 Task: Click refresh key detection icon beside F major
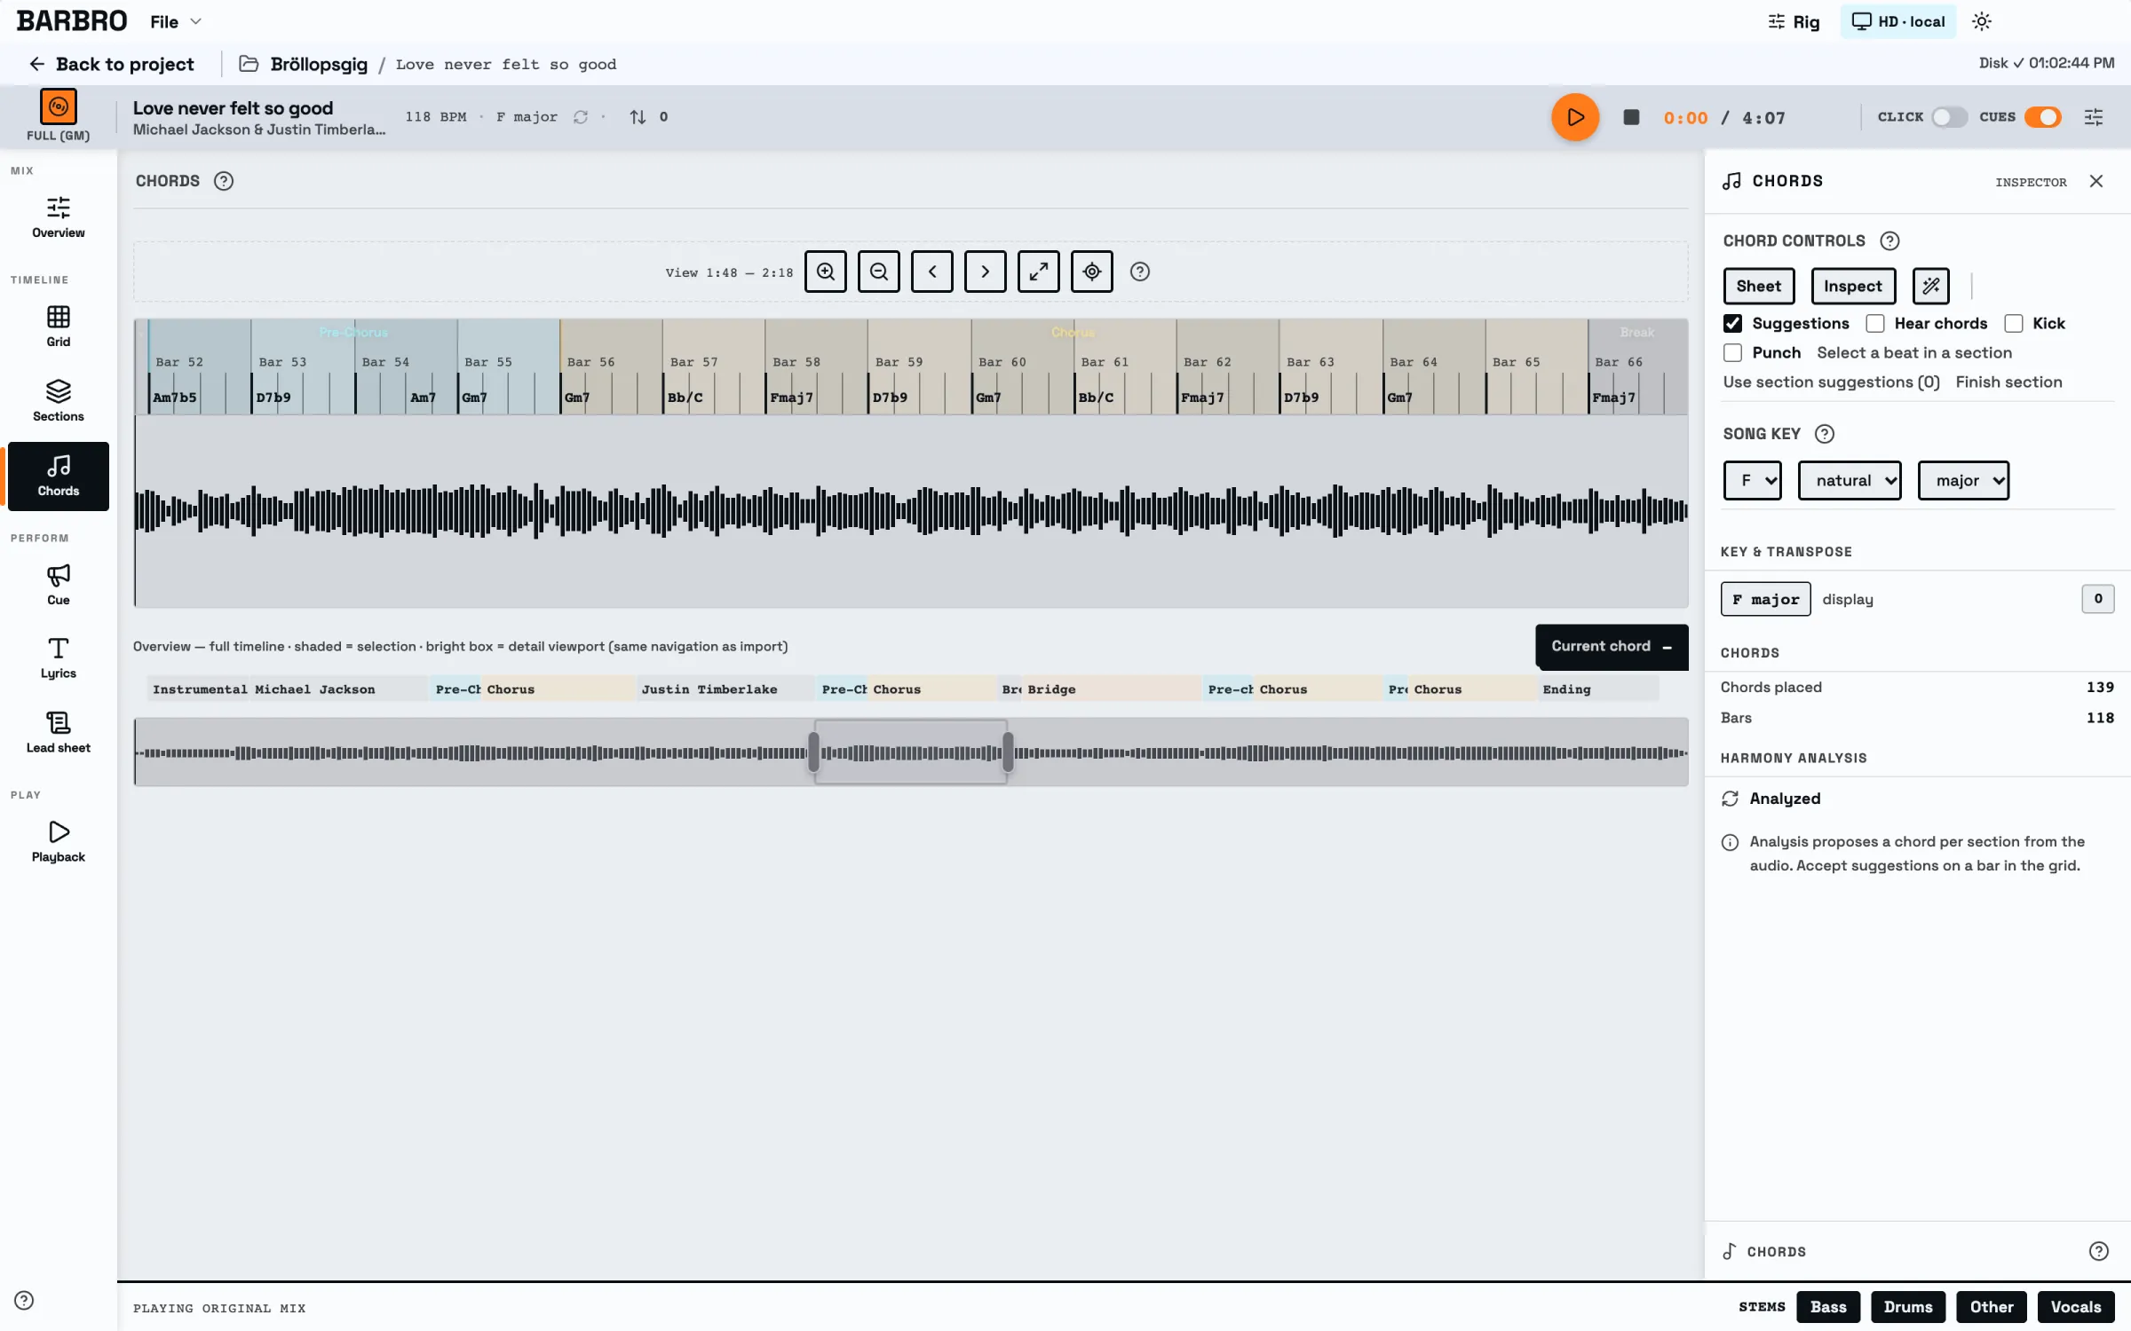581,117
